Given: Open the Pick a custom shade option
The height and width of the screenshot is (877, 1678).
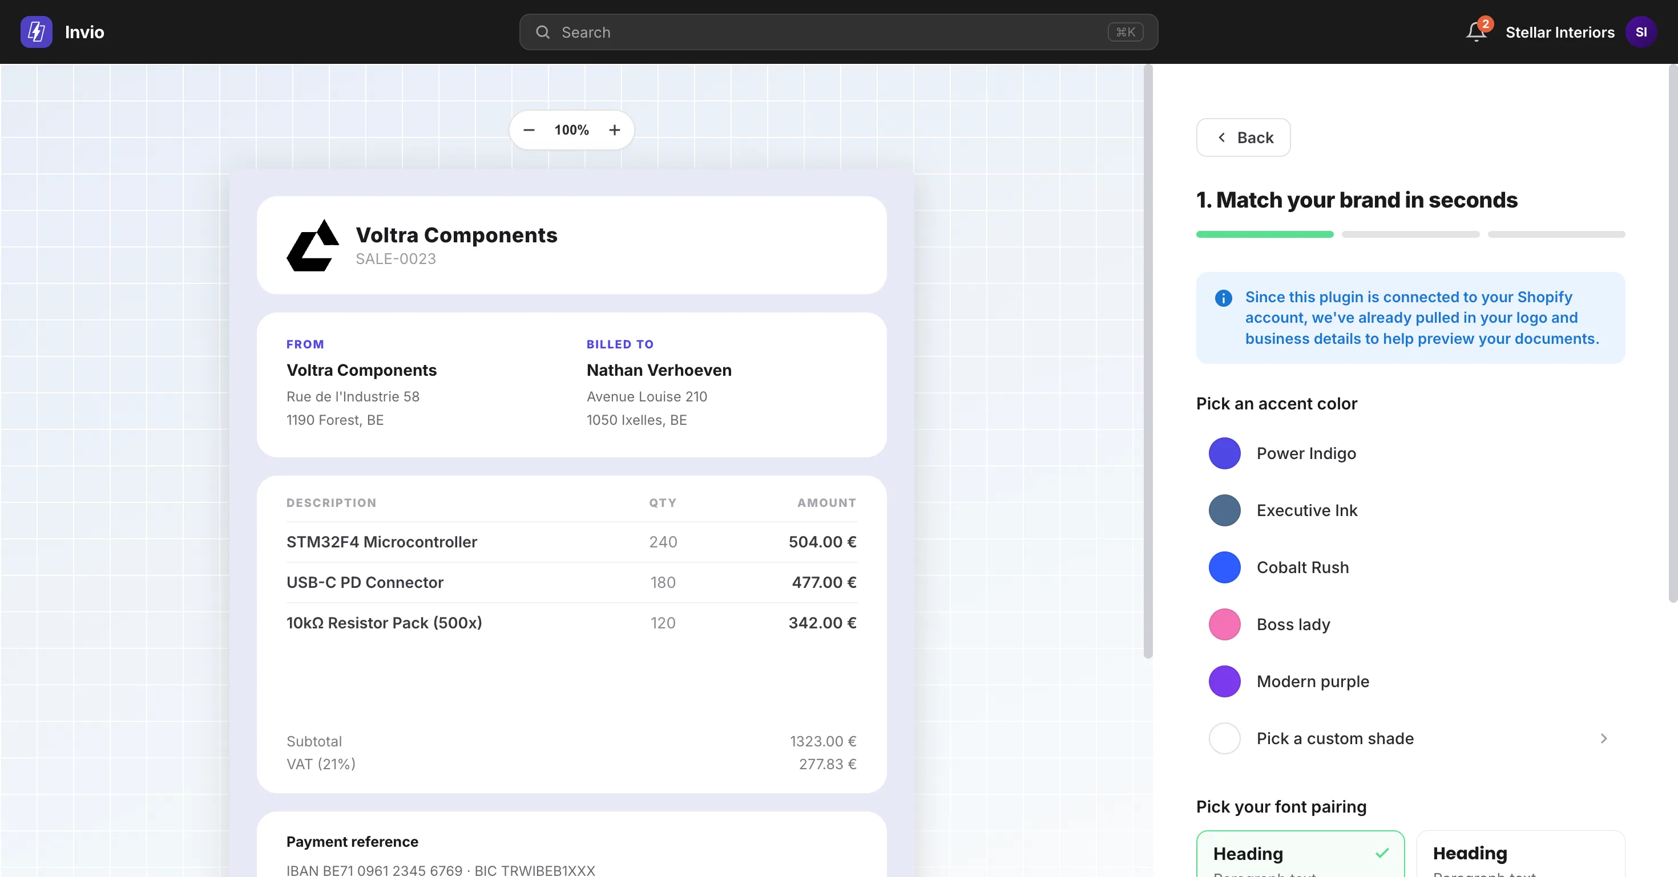Looking at the screenshot, I should coord(1410,738).
